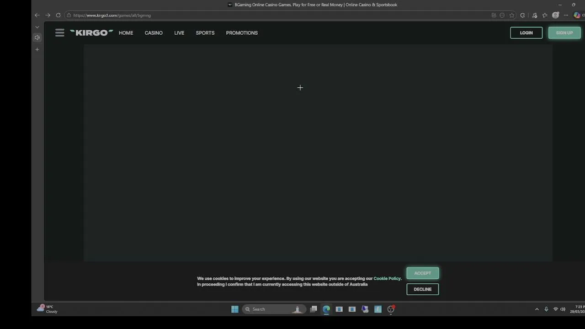Open the Wi-Fi network tray icon

point(556,309)
